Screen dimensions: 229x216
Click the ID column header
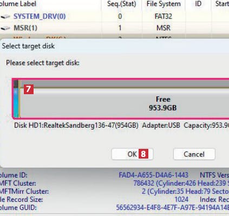(x=198, y=4)
